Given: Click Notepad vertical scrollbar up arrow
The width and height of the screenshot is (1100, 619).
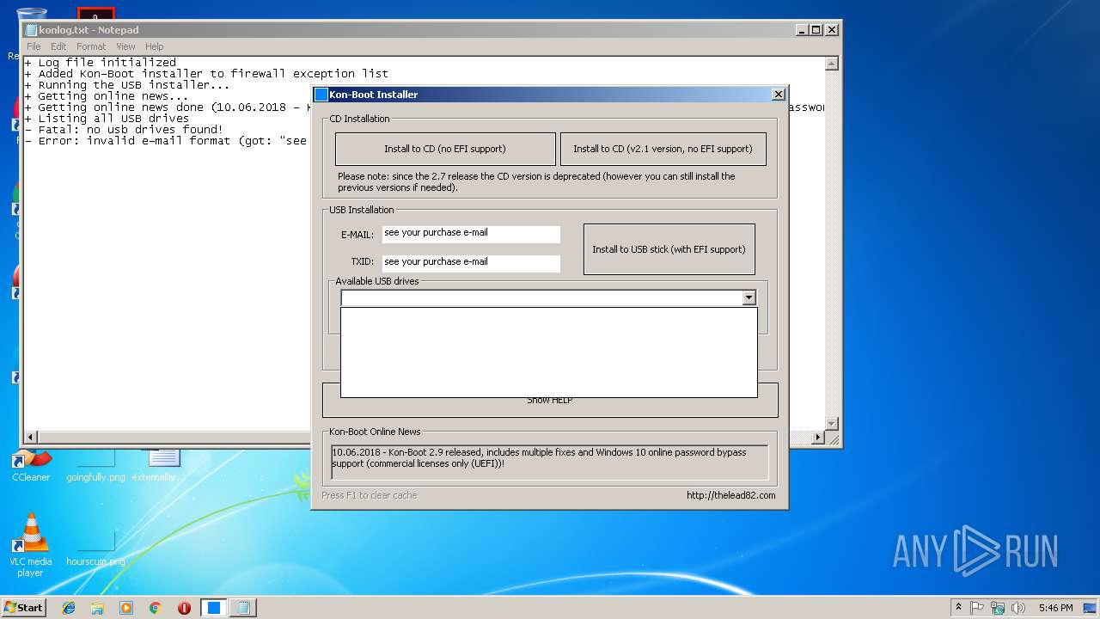Looking at the screenshot, I should click(831, 64).
